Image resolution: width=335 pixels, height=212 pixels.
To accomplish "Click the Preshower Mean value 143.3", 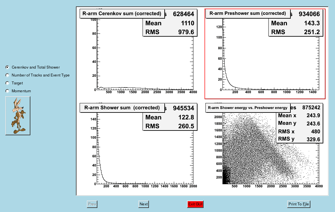I will 312,23.
